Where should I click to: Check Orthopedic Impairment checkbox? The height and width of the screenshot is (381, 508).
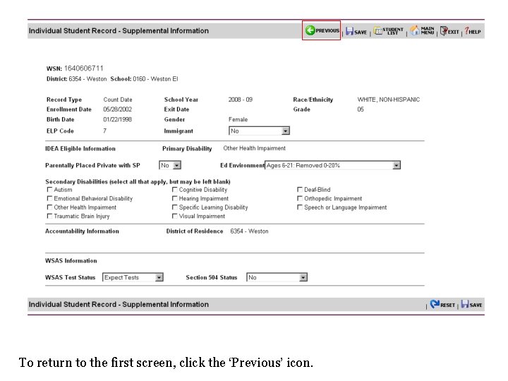(300, 198)
